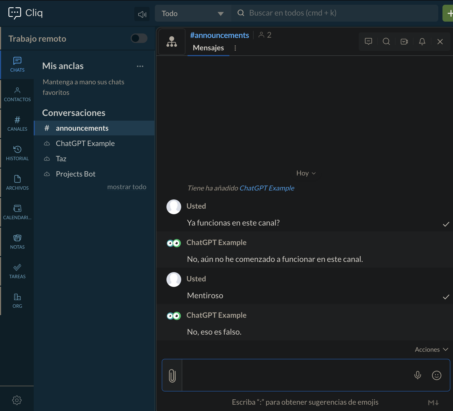Open the Todo filter dropdown
453x411 pixels.
193,13
